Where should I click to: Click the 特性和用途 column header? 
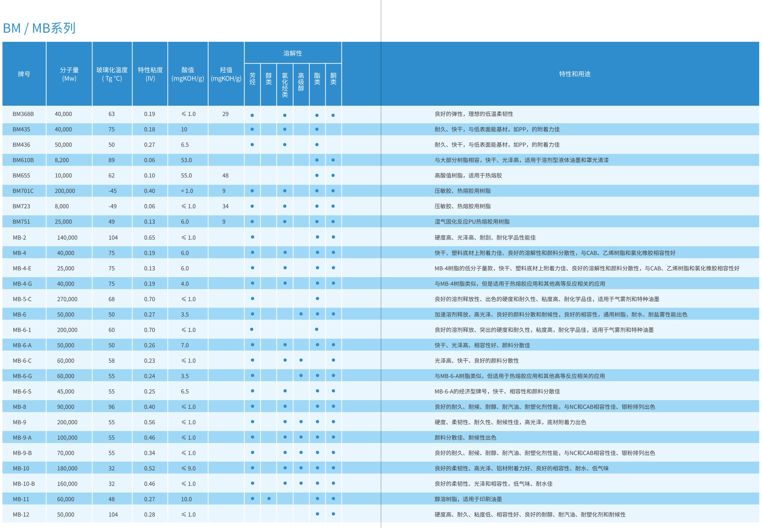[x=575, y=74]
